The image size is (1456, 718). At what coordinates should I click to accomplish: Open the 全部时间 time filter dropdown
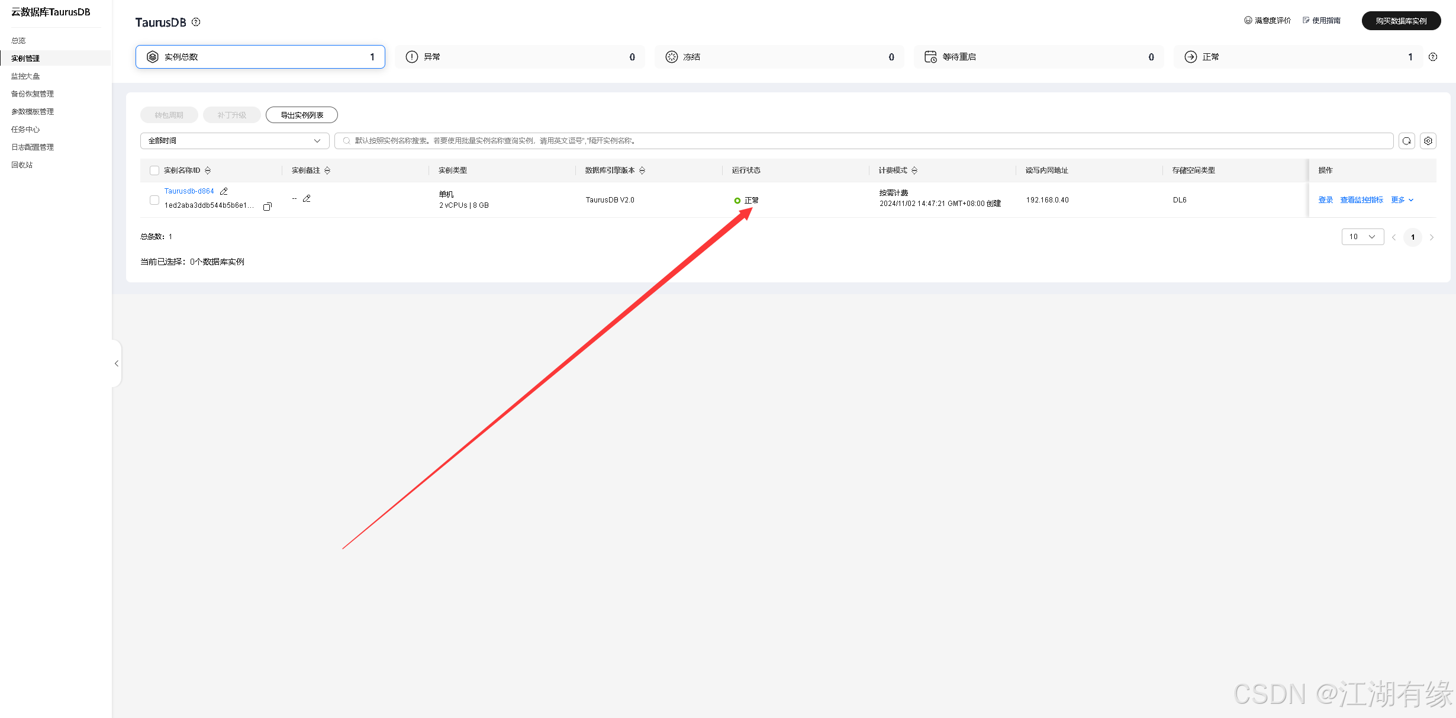coord(234,141)
